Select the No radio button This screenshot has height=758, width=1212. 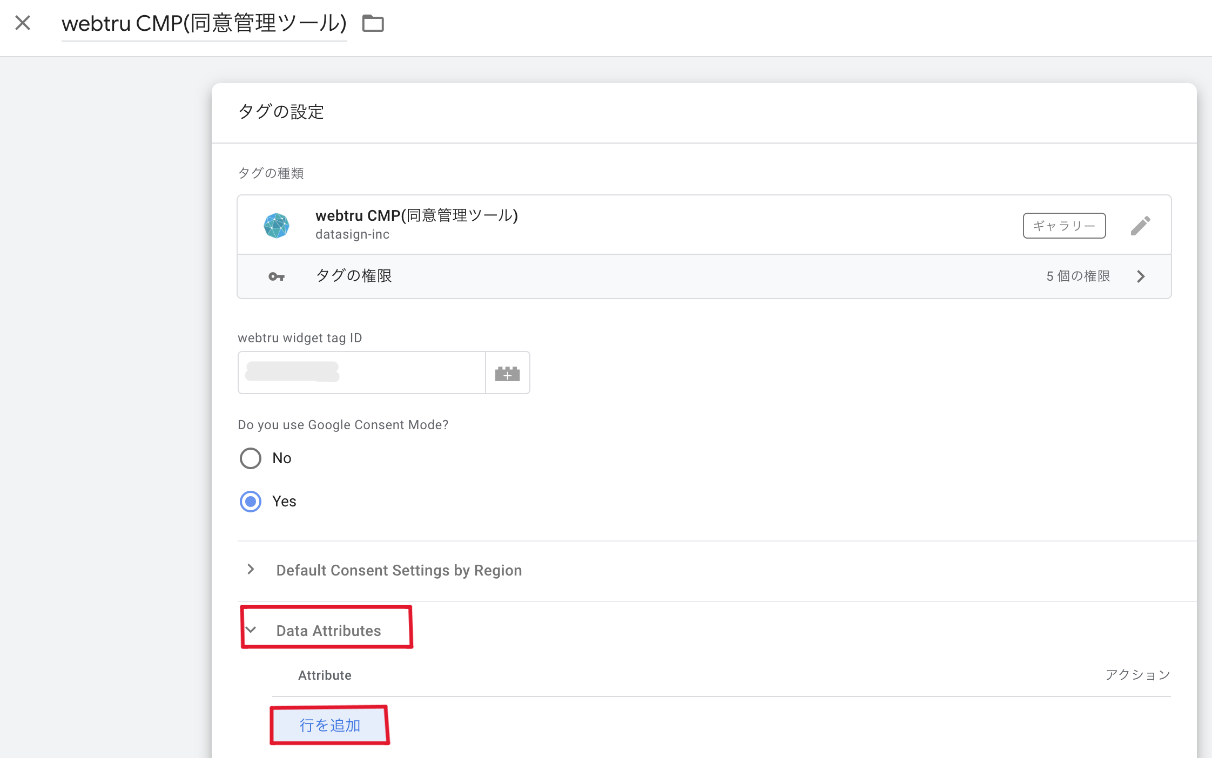coord(251,458)
